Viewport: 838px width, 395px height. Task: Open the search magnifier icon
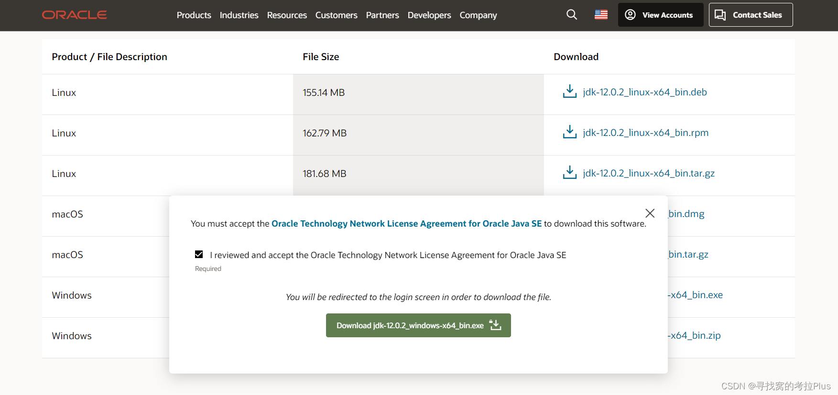(572, 15)
